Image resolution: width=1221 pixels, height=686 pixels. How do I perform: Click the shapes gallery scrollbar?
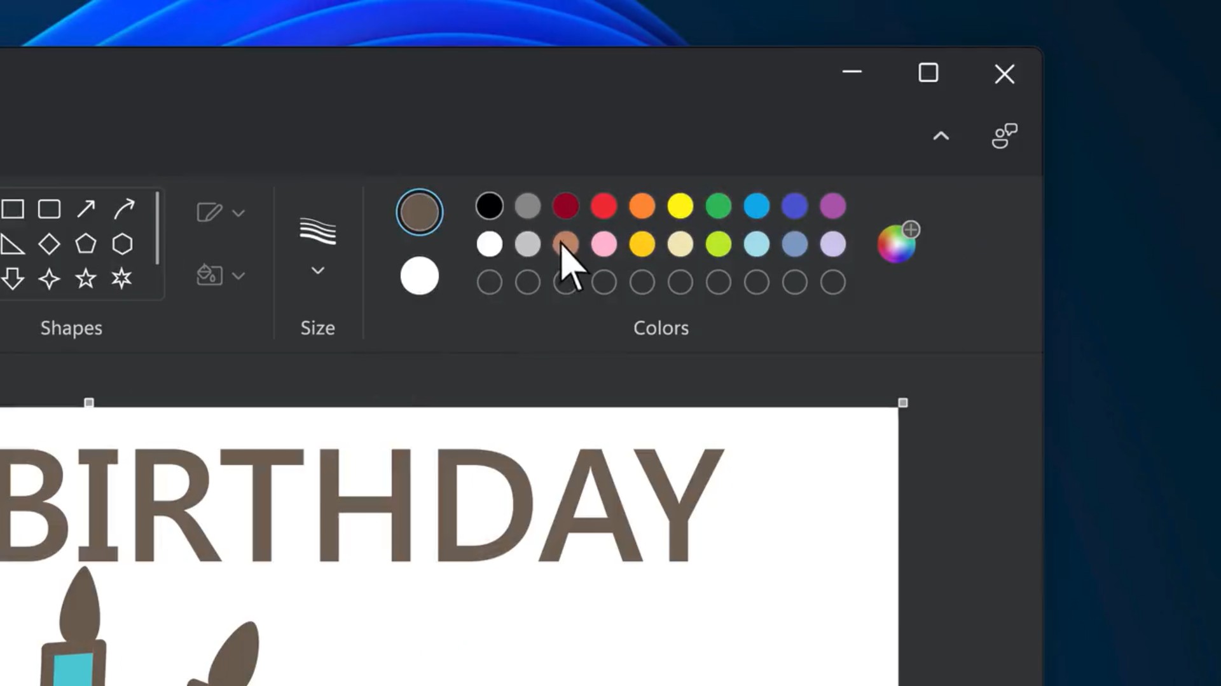coord(157,229)
